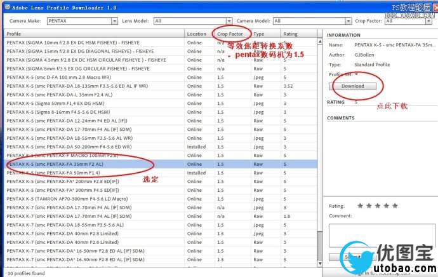Click the Standard Profile type value
438x277 pixels.
372,65
